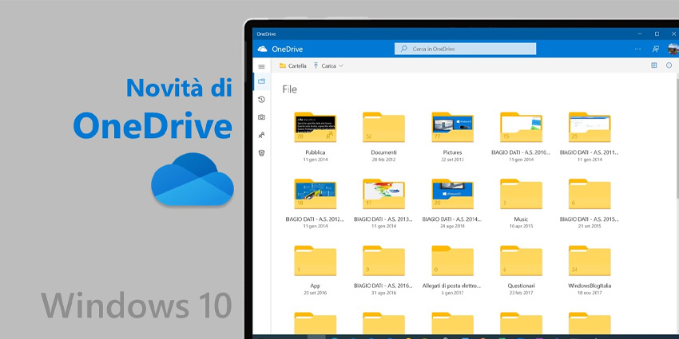Open the Pubblica folder icon
This screenshot has width=679, height=339.
[x=316, y=127]
